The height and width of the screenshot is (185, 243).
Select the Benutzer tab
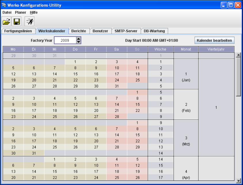pyautogui.click(x=100, y=31)
